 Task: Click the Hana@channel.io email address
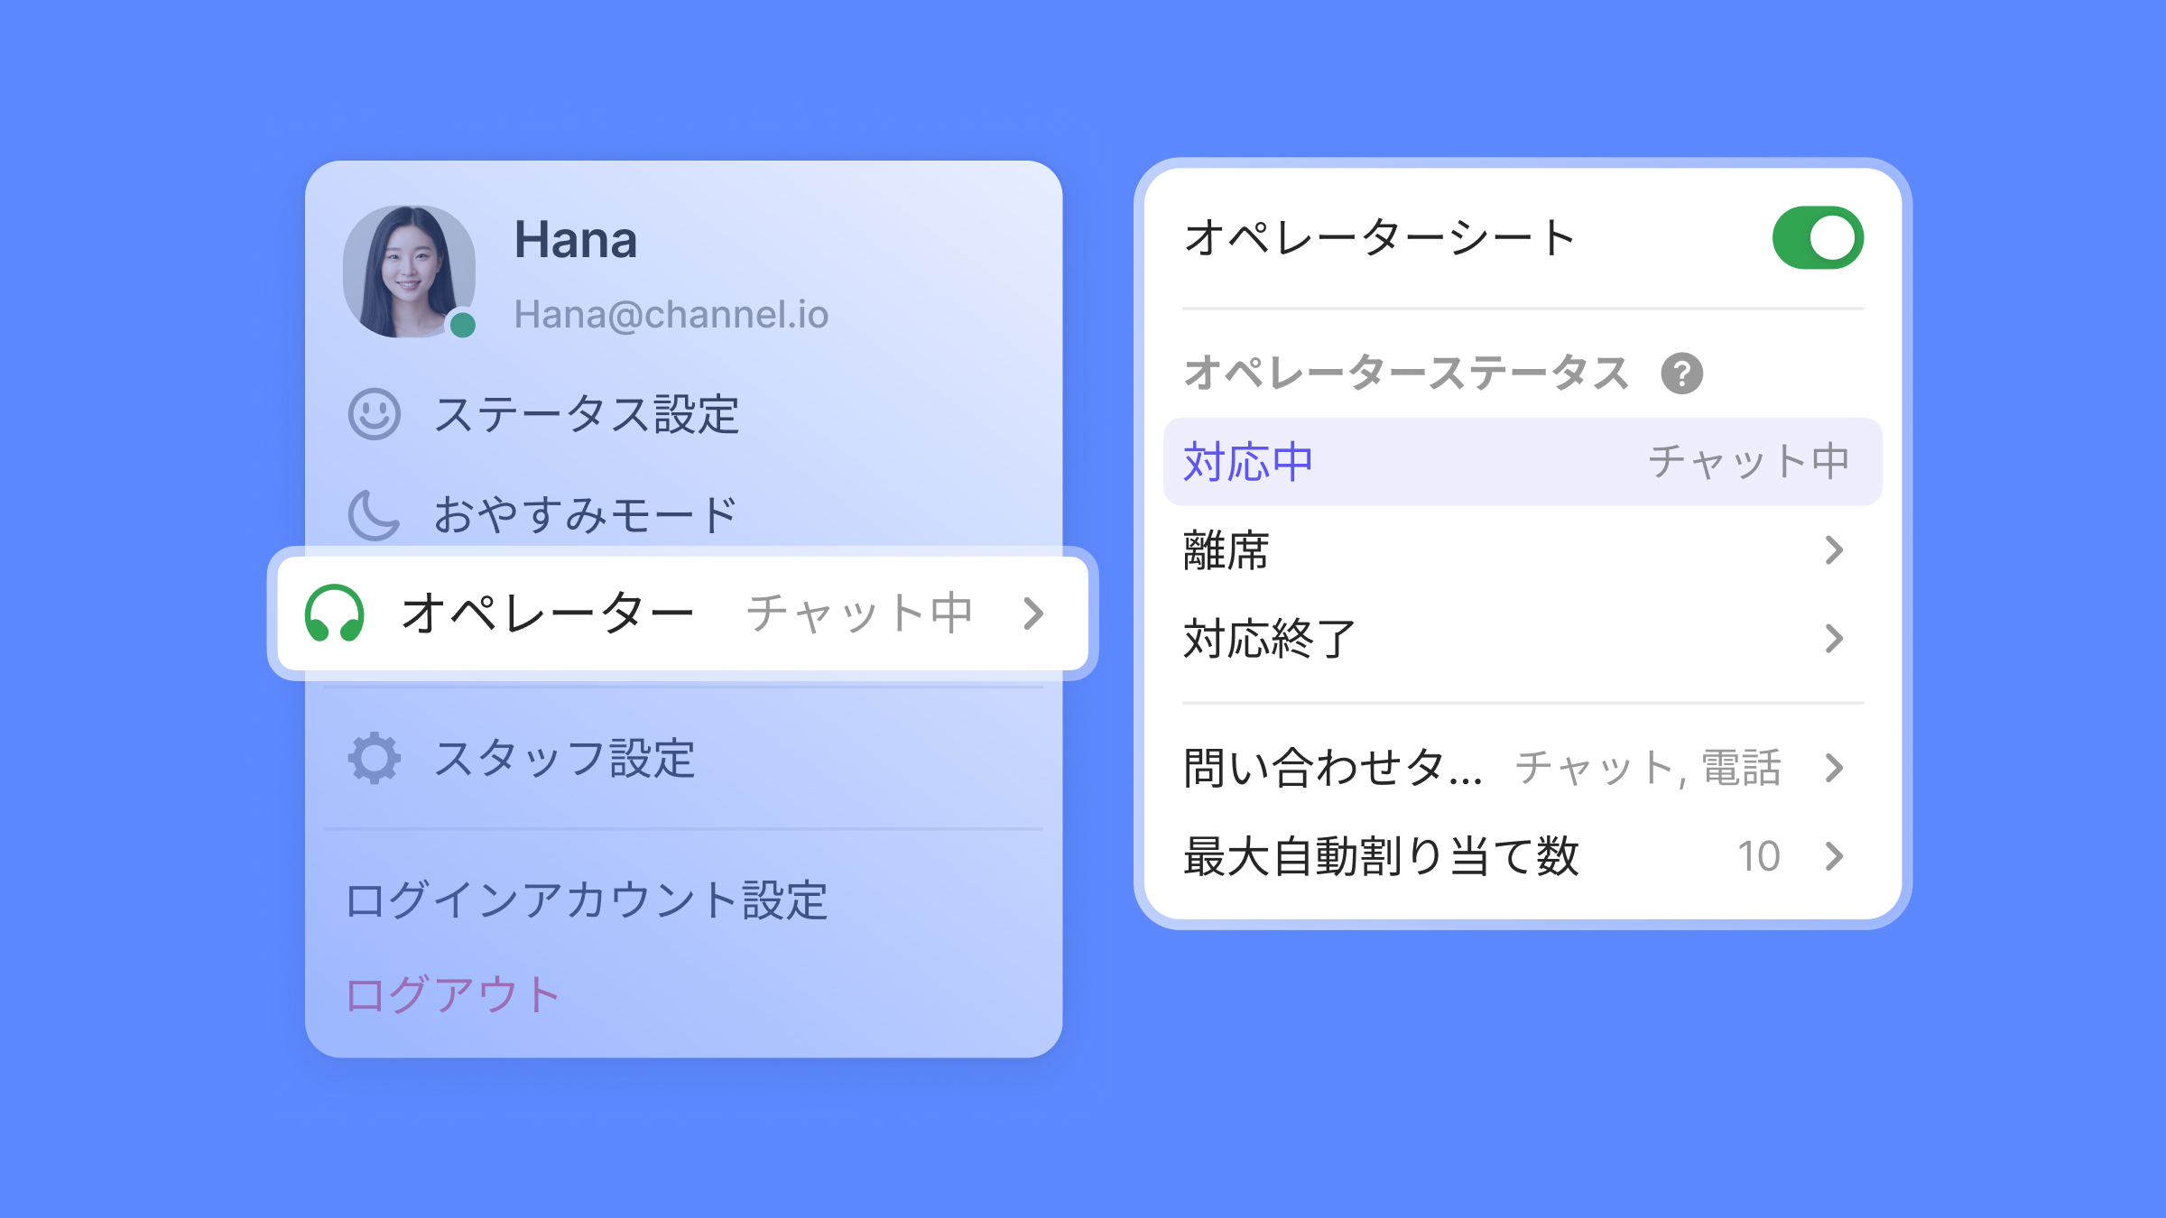[671, 315]
